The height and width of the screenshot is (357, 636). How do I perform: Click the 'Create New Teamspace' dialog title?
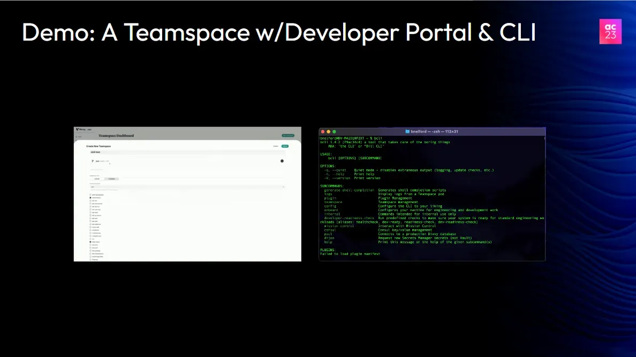pos(99,146)
